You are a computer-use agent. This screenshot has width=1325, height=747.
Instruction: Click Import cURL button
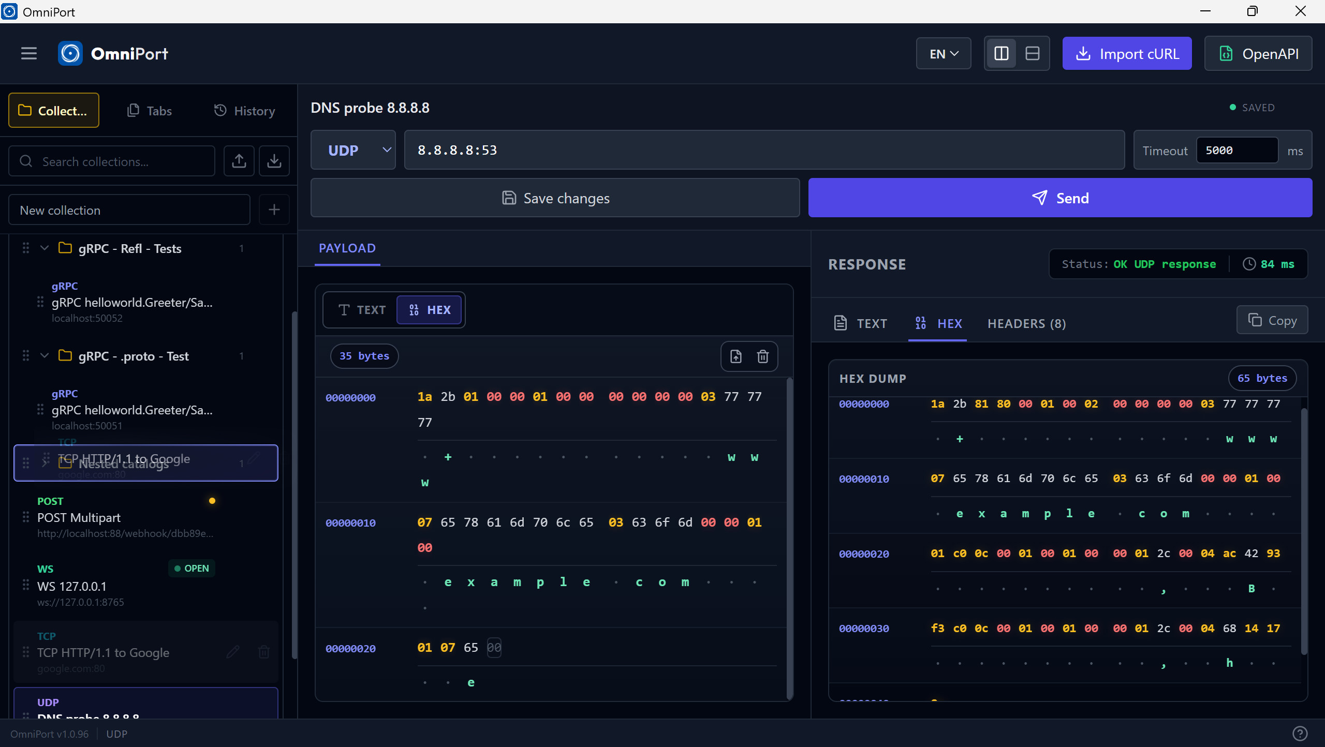pos(1127,53)
